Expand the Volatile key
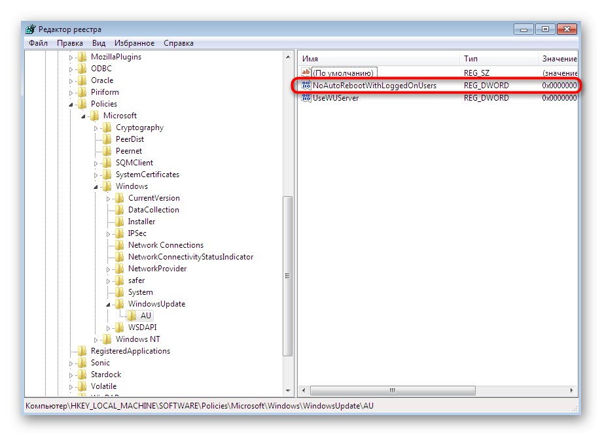Image resolution: width=602 pixels, height=436 pixels. point(71,387)
